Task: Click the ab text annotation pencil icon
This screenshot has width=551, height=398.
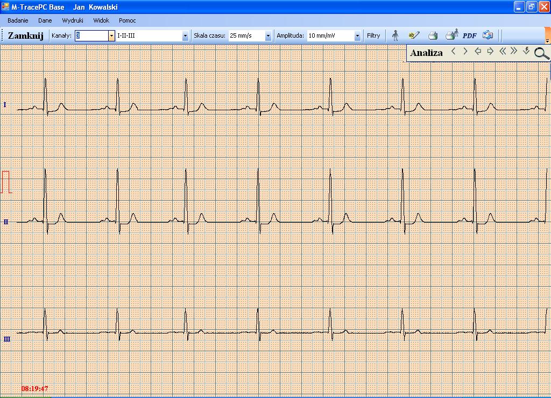Action: [x=414, y=35]
